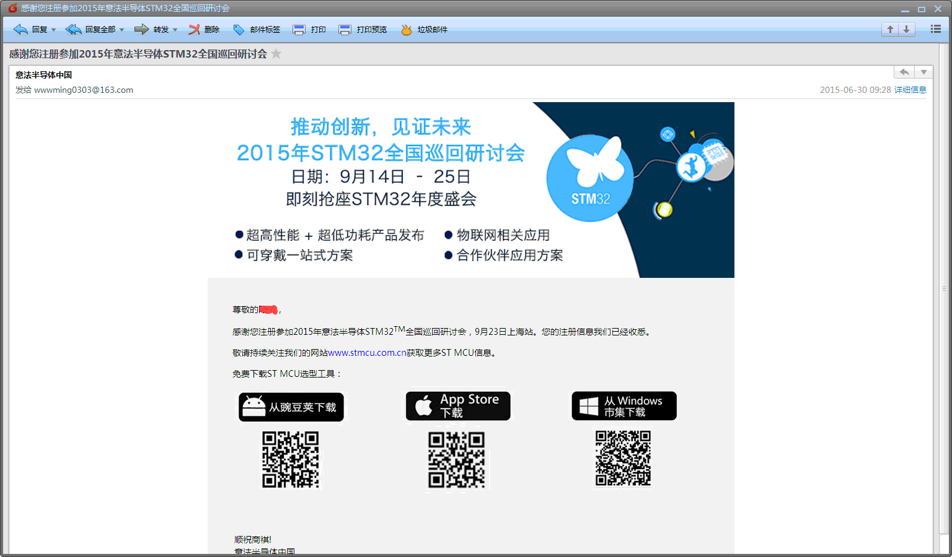Click the QR code under Windows store
The width and height of the screenshot is (952, 557).
[x=624, y=459]
